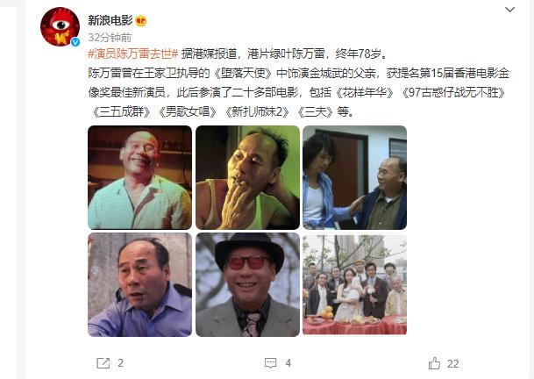Click the blue verified badge on avatar

coord(75,42)
